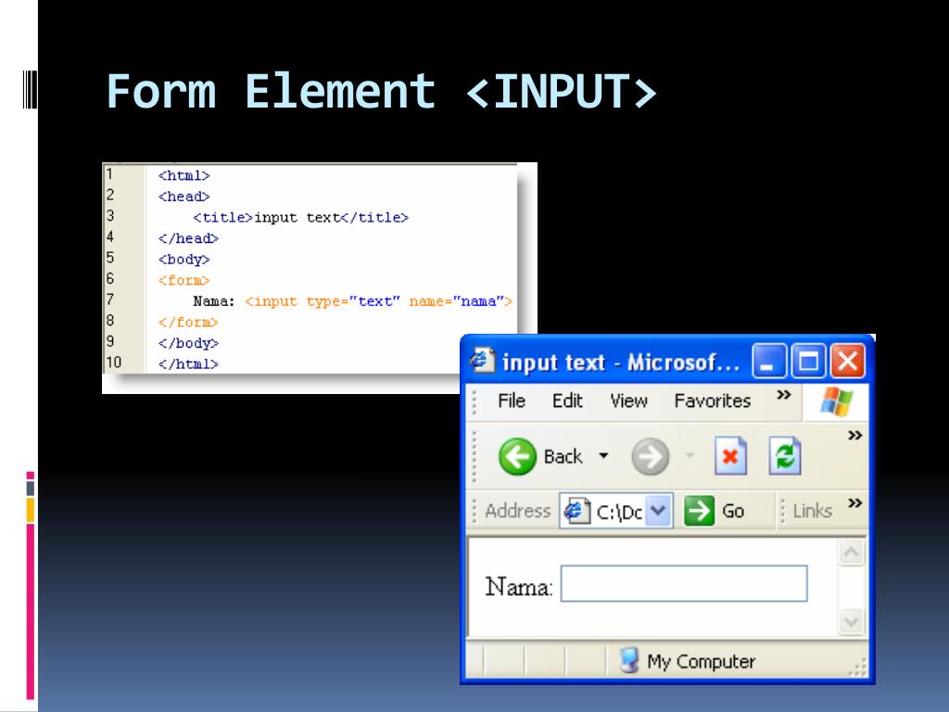Click the Nama text input field

pos(684,584)
